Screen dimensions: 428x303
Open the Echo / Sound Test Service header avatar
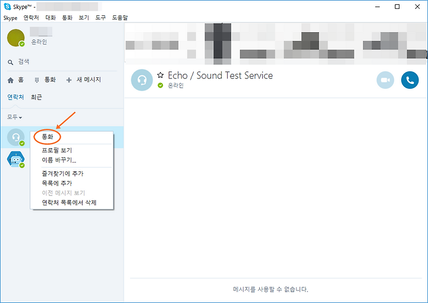[141, 80]
